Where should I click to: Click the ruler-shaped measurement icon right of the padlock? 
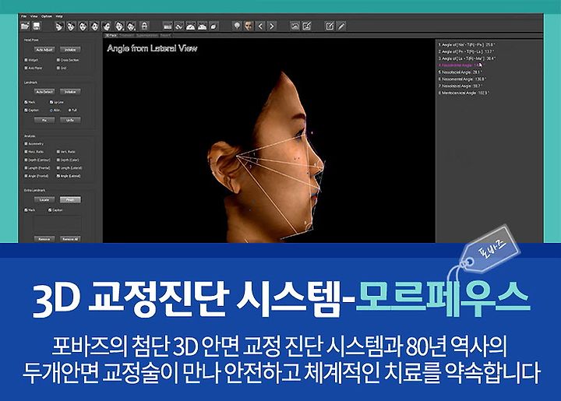pyautogui.click(x=167, y=26)
